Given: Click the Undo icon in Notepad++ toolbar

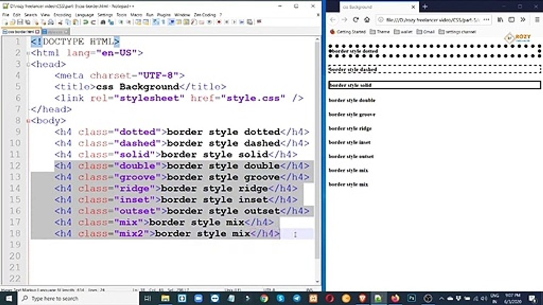Looking at the screenshot, I should 85,22.
